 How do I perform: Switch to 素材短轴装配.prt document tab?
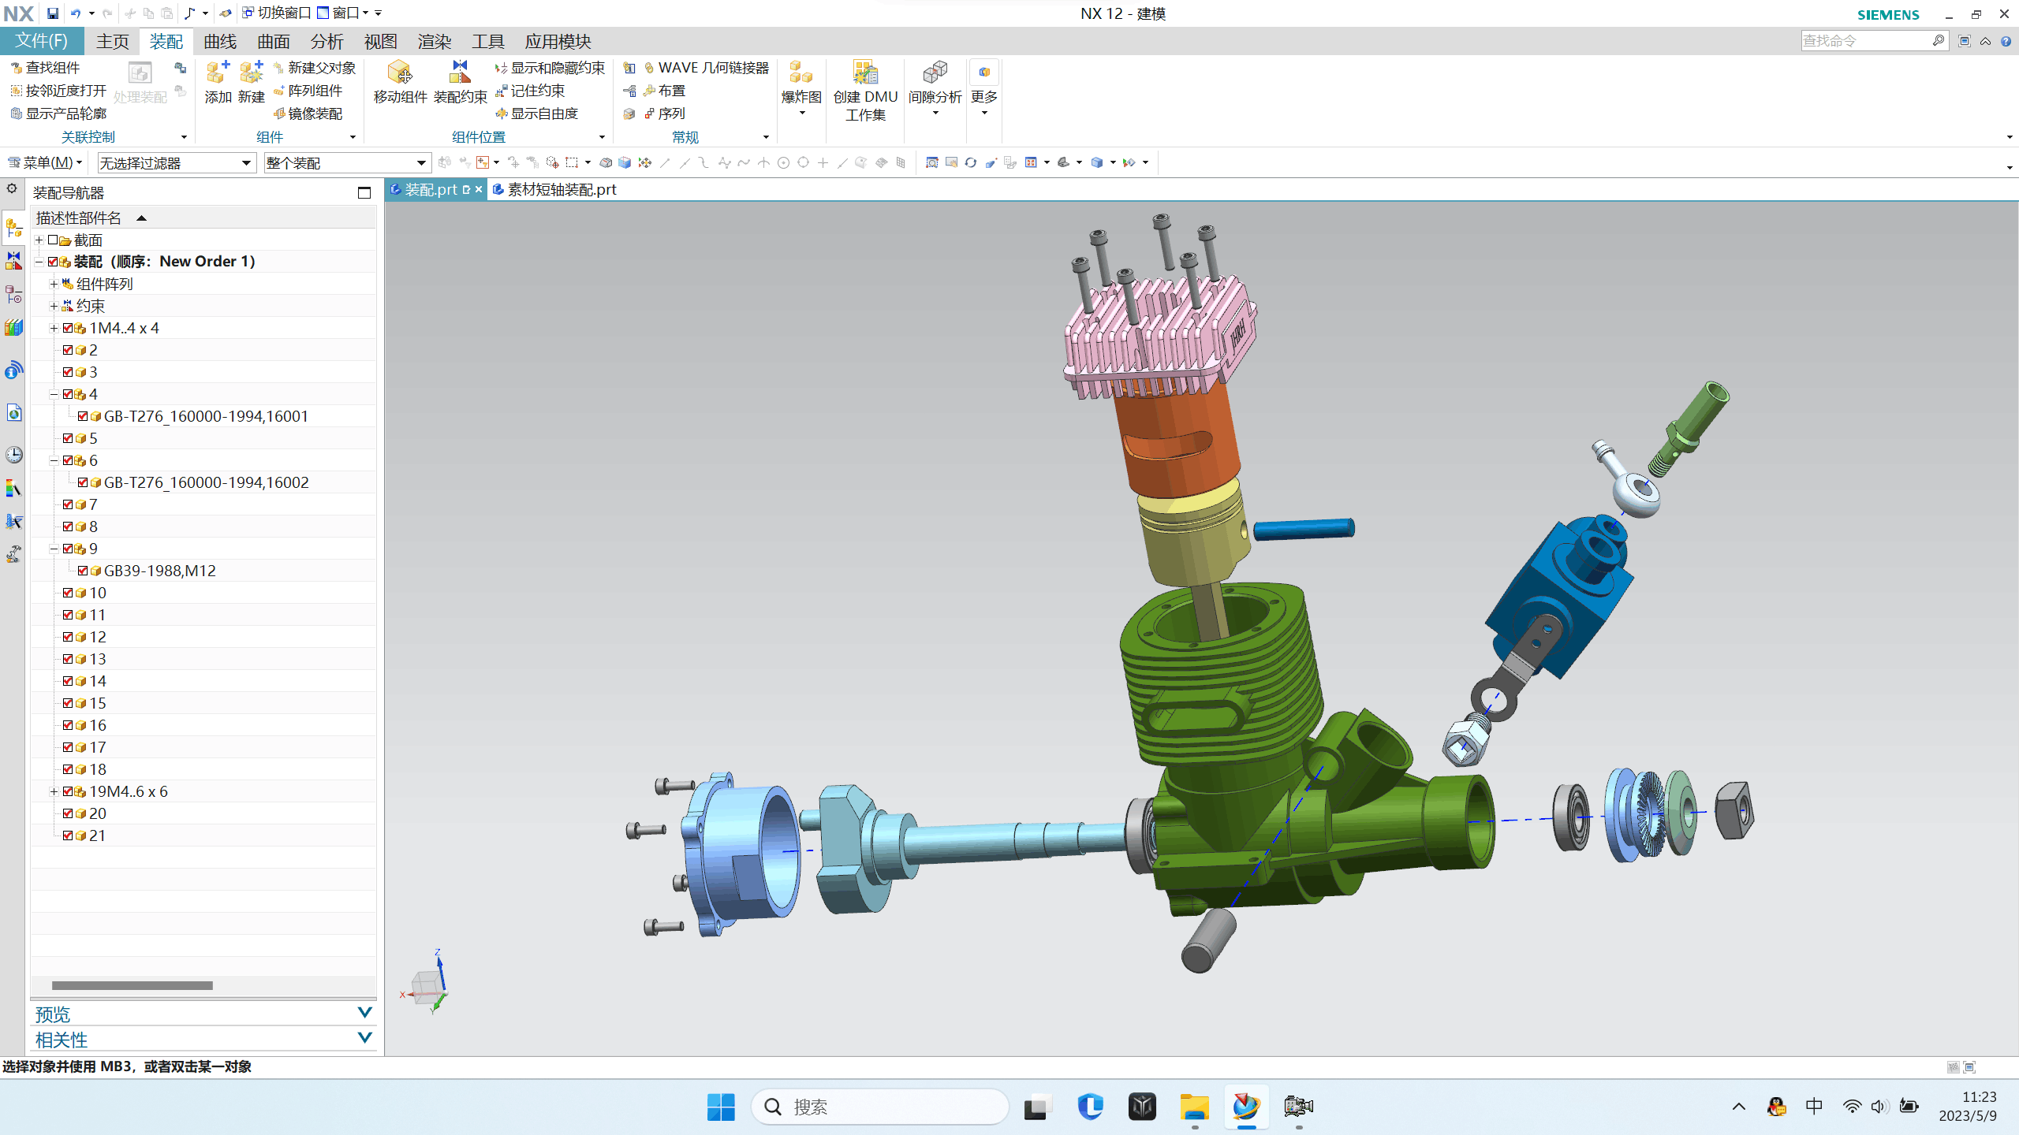pyautogui.click(x=555, y=189)
